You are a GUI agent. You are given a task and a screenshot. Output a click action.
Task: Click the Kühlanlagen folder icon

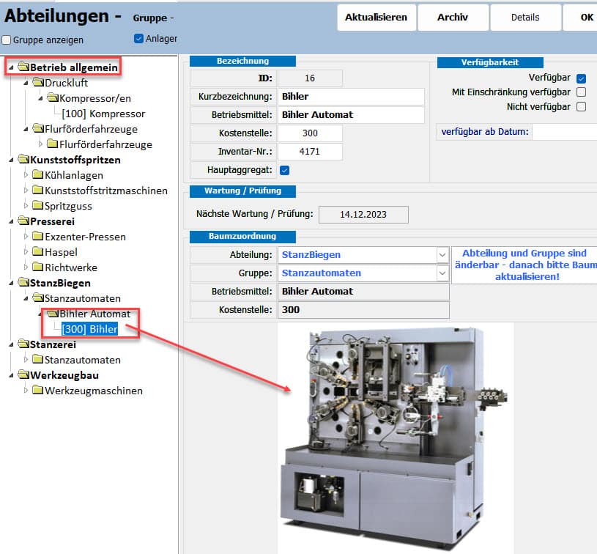38,175
